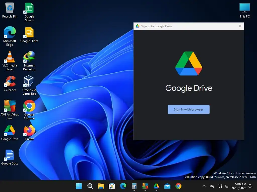Select the Google Chrome desktop shortcut
This screenshot has width=257, height=192.
[29, 110]
